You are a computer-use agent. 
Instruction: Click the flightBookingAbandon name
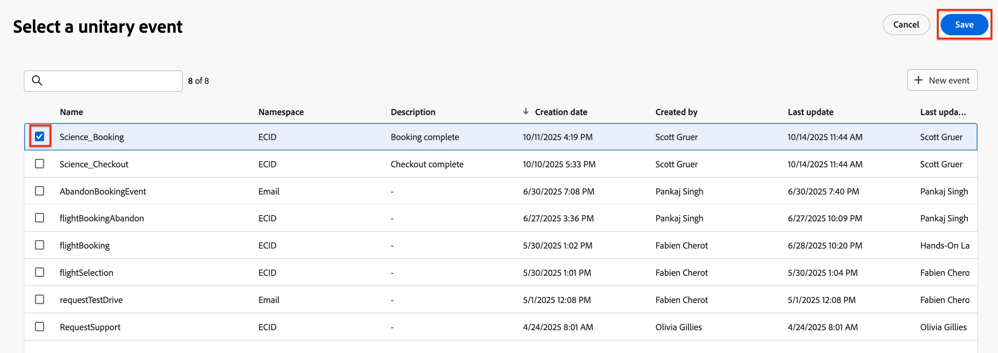(x=101, y=218)
